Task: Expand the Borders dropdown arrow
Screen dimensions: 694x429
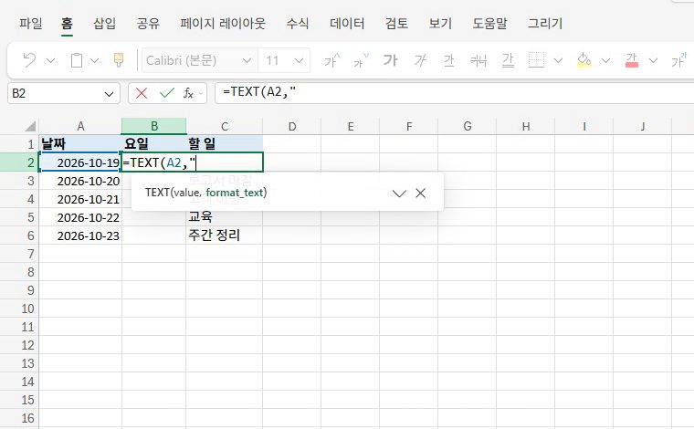Action: (558, 60)
